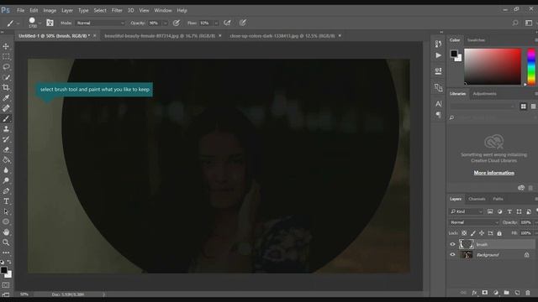The width and height of the screenshot is (538, 302).
Task: Select the Horizontal Type tool
Action: pos(6,201)
